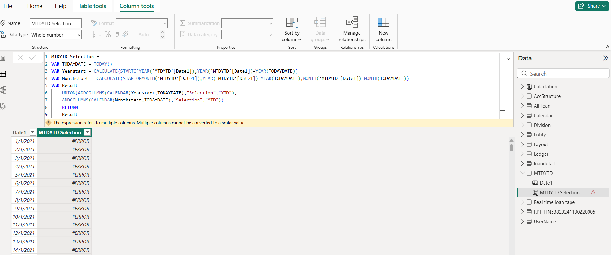
Task: Click the Date1 column header
Action: click(x=19, y=132)
